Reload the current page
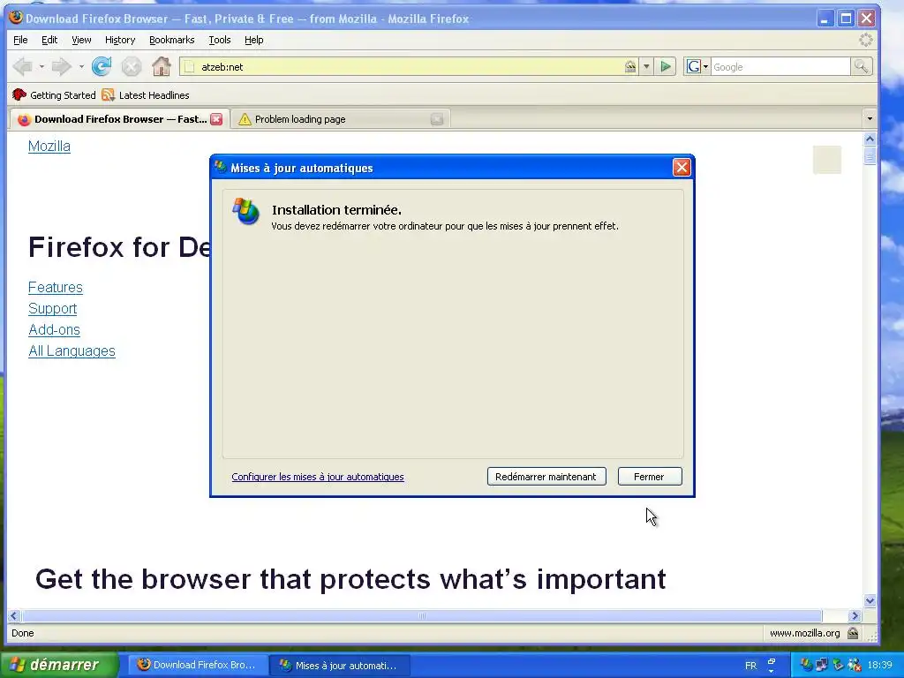 pos(102,67)
